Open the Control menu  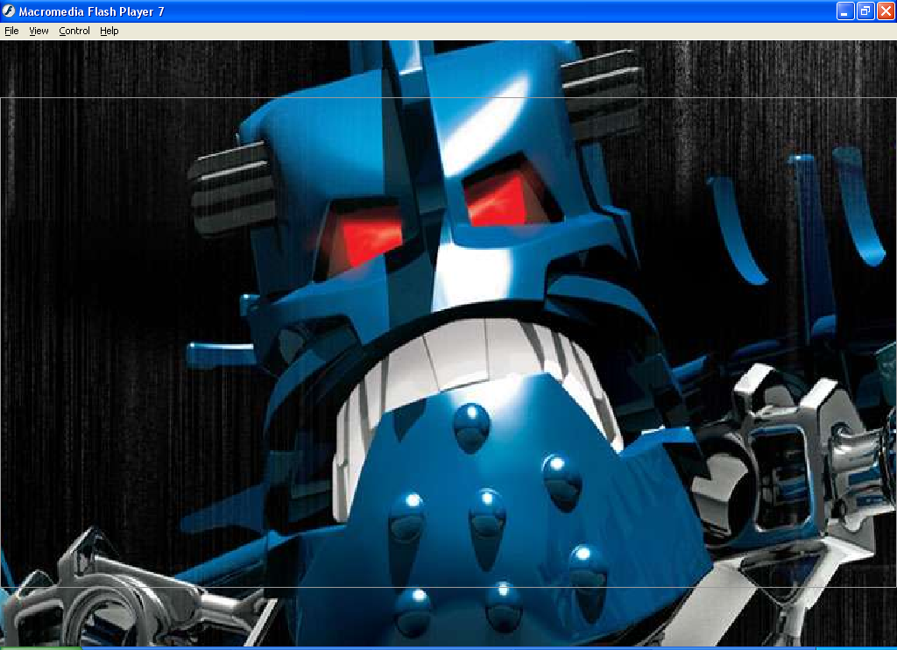74,31
